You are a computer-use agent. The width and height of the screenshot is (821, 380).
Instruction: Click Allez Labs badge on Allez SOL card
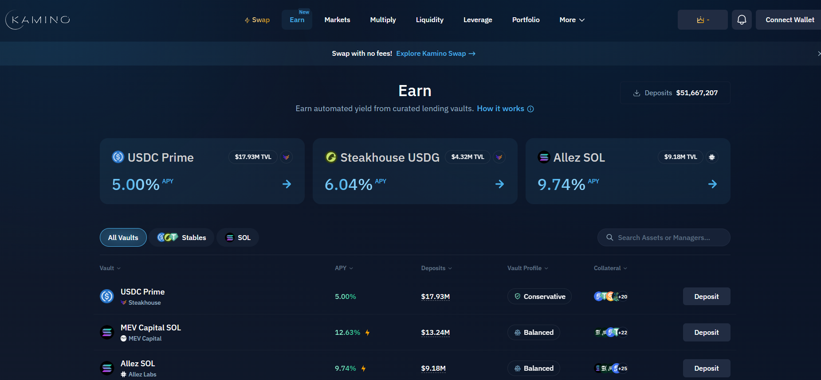pos(712,157)
